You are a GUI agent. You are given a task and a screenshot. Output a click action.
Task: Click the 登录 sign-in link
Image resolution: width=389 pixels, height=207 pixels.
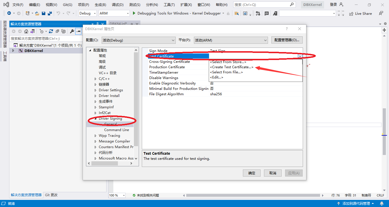[x=333, y=5]
